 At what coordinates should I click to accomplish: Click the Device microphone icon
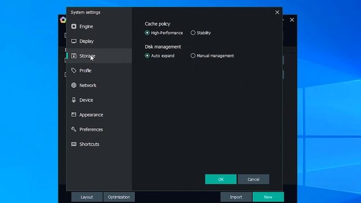coord(74,100)
